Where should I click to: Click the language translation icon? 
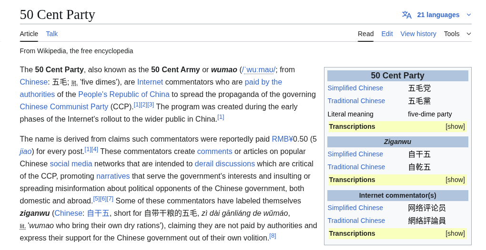[406, 15]
